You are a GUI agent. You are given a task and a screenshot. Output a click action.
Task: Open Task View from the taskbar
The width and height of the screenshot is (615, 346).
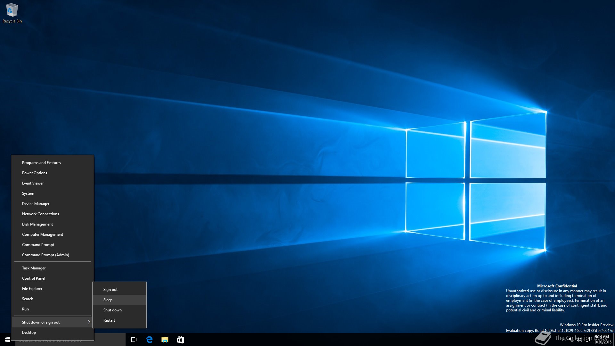[x=133, y=340]
